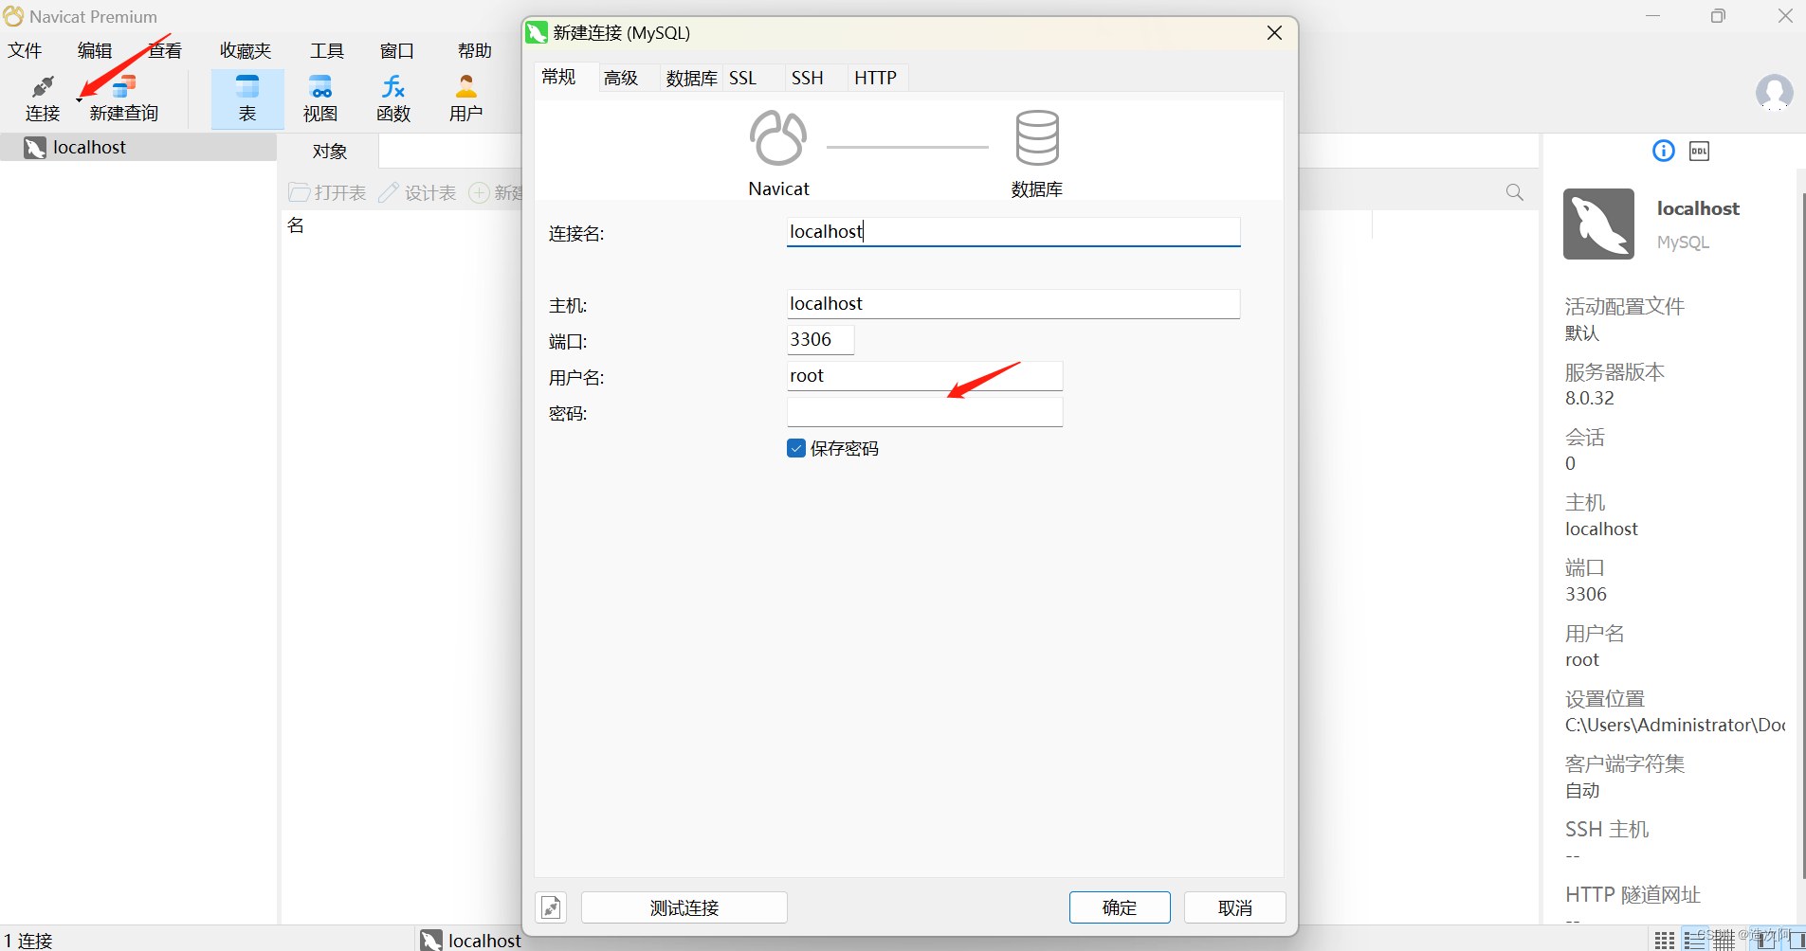Click the 设置位置 path C:\Users\Administrator
This screenshot has height=951, width=1806.
(1675, 725)
